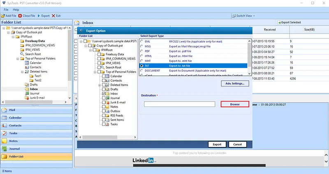
Task: Click the Close File red icon
Action: click(x=20, y=16)
